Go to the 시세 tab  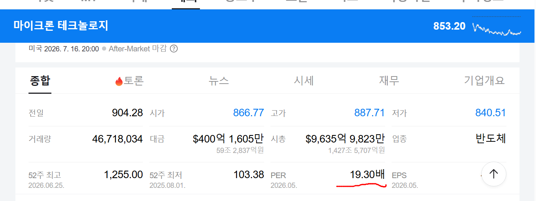point(304,81)
